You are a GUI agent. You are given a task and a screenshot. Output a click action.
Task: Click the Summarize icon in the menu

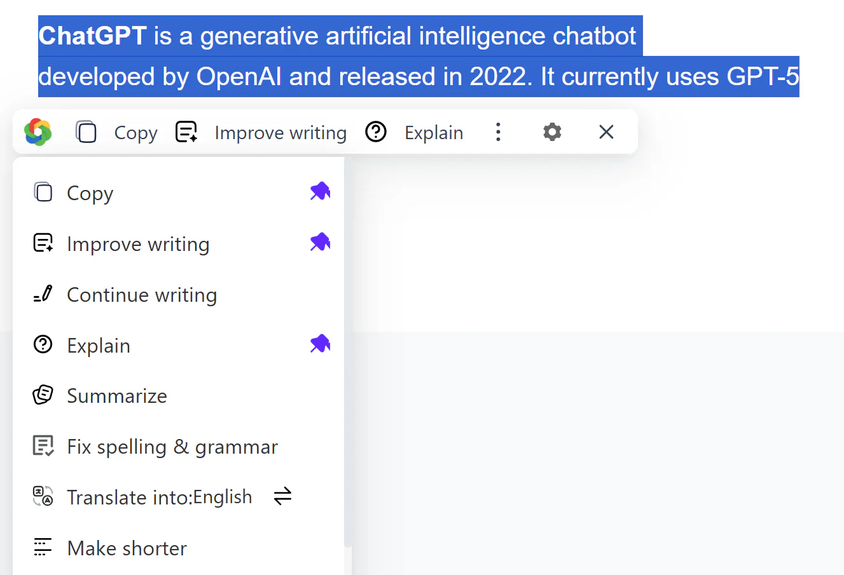click(x=42, y=395)
